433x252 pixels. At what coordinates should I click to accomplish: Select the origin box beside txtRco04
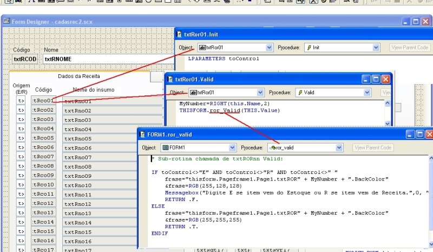(x=21, y=128)
